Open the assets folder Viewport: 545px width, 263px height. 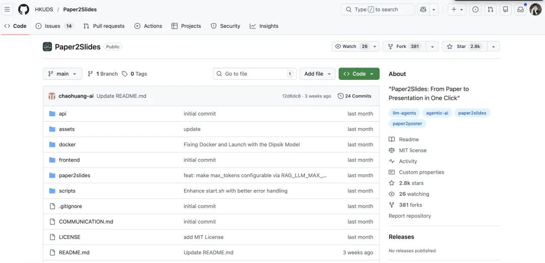[x=67, y=129]
